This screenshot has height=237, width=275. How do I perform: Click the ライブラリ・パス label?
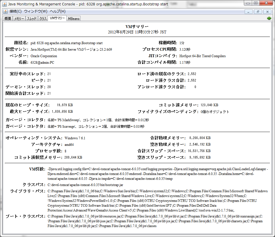point(28,191)
